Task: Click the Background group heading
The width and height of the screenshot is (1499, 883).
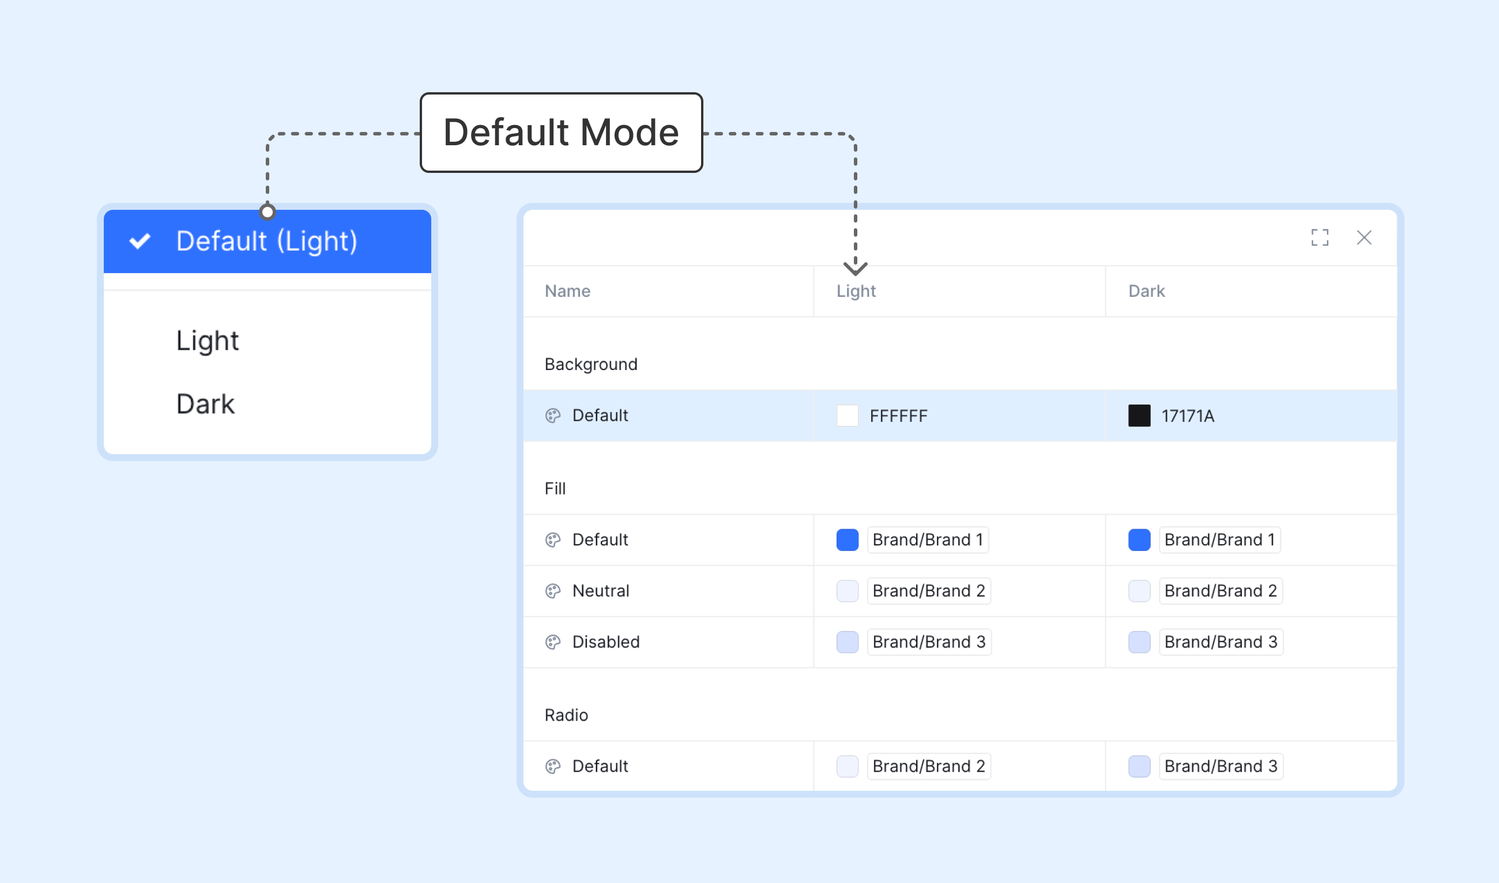Action: pos(590,364)
